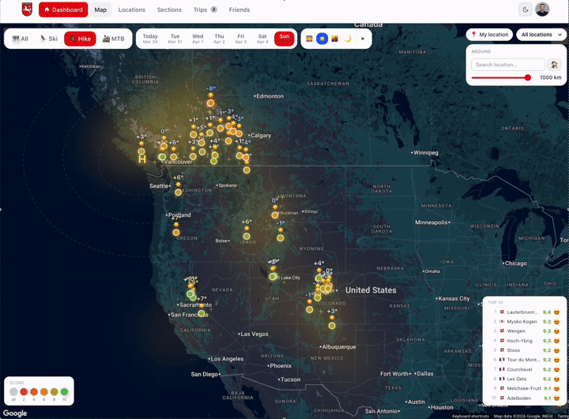Click the 1000 km radius slider handle
The height and width of the screenshot is (419, 569).
[x=528, y=77]
